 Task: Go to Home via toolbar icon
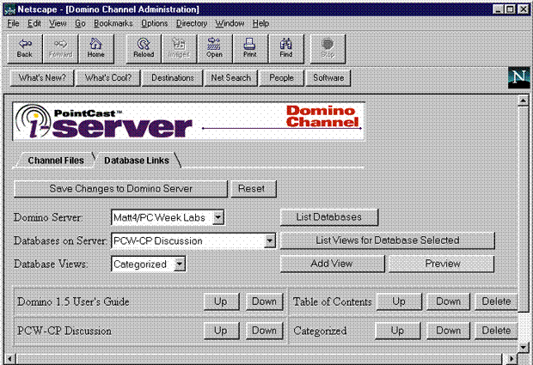coord(96,49)
